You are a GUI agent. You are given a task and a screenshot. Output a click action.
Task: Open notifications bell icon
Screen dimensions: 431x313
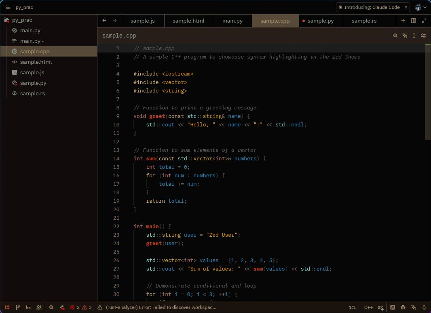tap(424, 307)
